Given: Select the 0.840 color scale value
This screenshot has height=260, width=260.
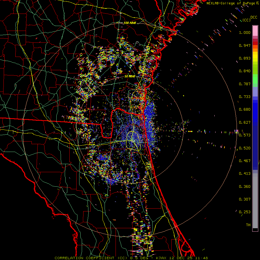Looking at the screenshot, I should 245,71.
